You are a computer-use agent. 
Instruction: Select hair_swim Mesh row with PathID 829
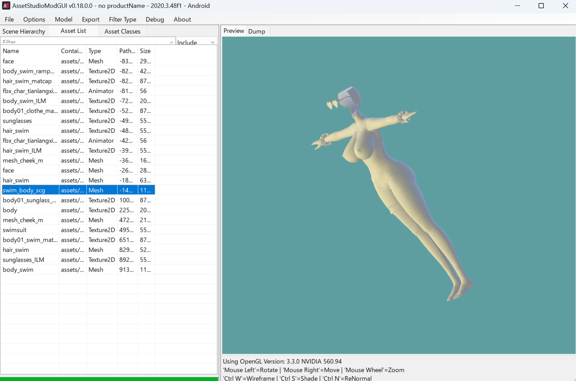coord(78,250)
